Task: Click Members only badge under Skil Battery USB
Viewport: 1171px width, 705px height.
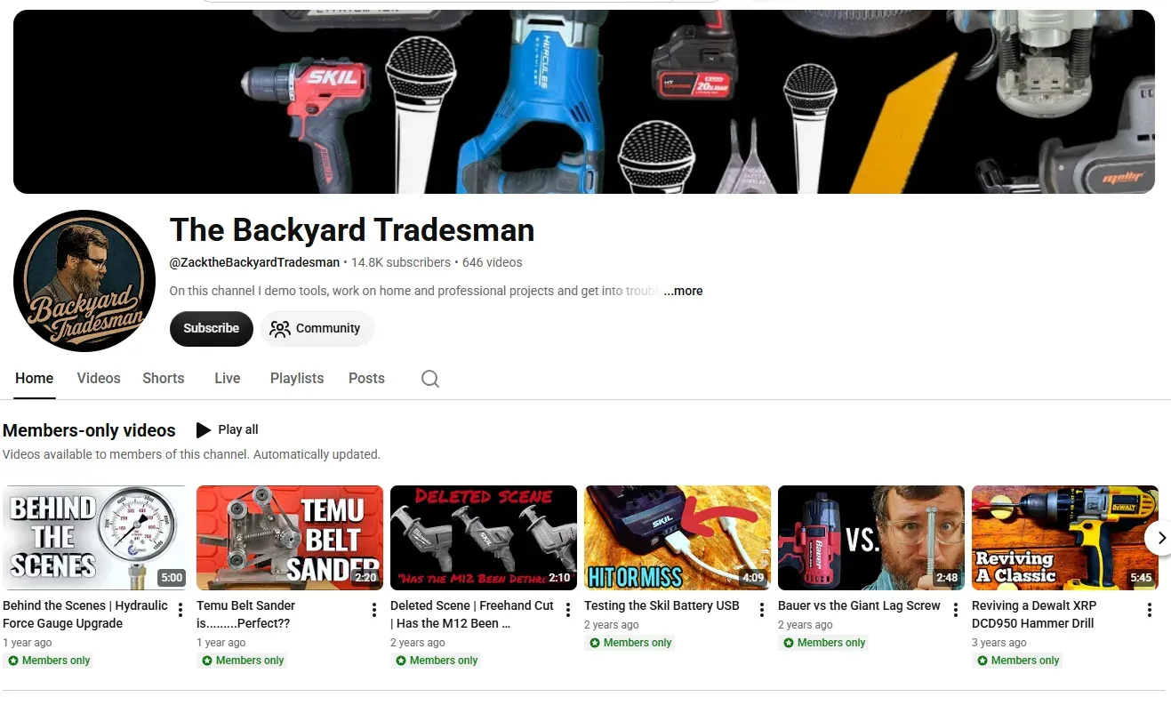Action: [630, 643]
